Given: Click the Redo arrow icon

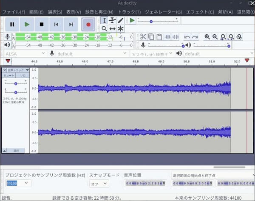Looking at the screenshot, I should point(195,37).
